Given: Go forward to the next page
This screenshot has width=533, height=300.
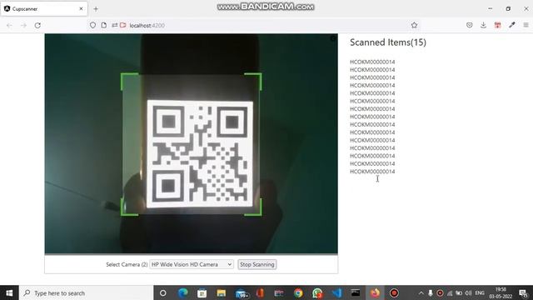Looking at the screenshot, I should (x=23, y=25).
